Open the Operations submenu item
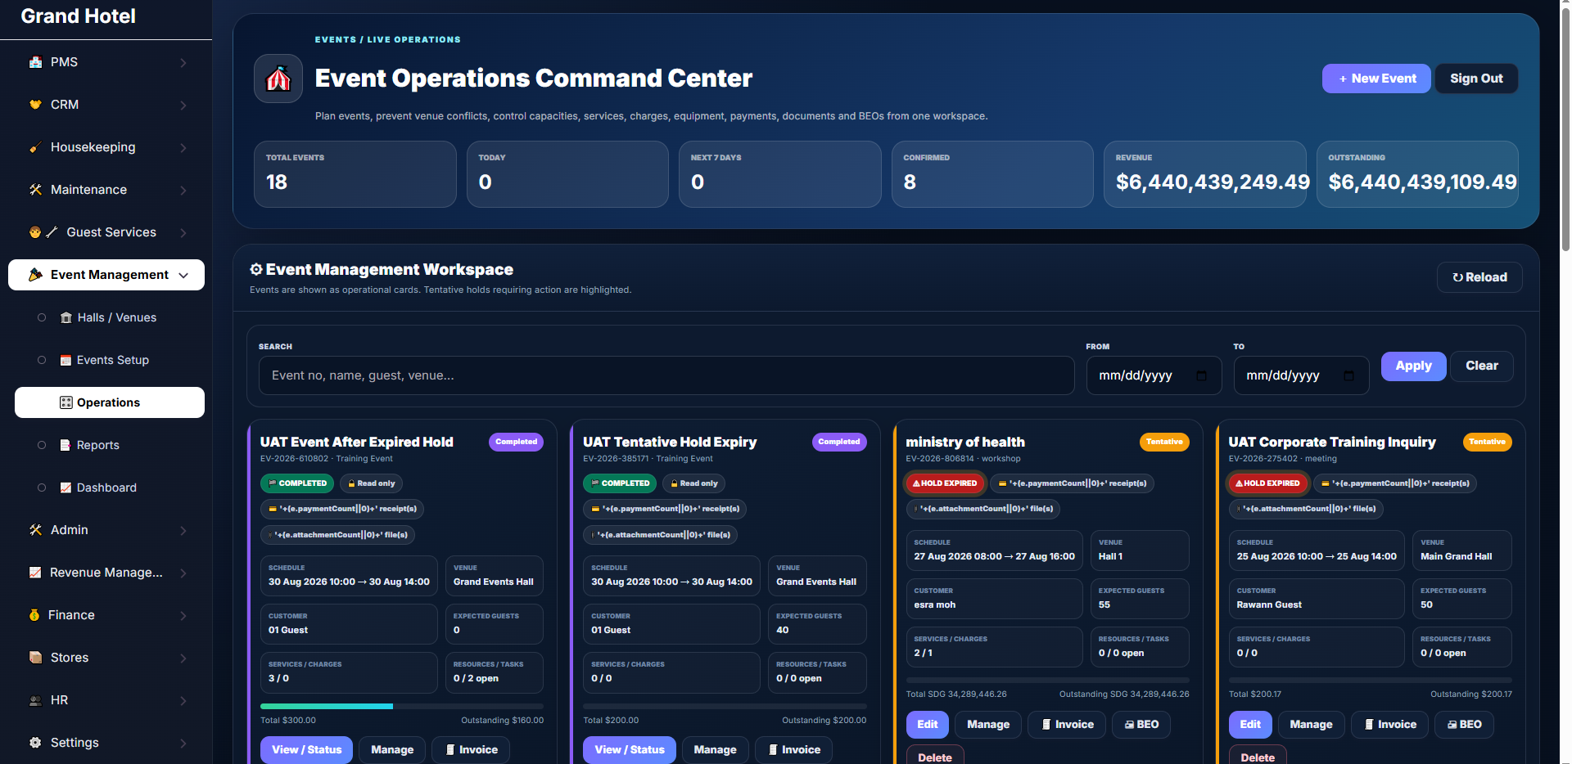This screenshot has height=764, width=1572. [110, 402]
